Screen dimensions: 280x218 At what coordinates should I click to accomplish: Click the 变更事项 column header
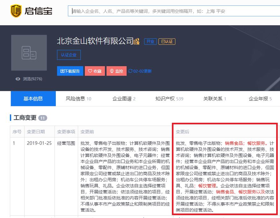(x=66, y=132)
